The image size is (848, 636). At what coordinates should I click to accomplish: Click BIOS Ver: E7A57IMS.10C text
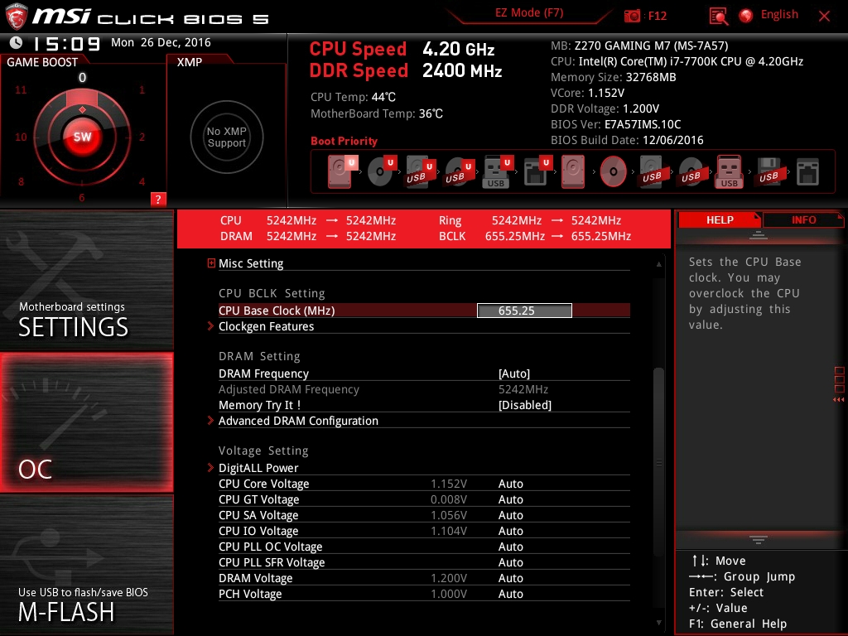click(615, 124)
